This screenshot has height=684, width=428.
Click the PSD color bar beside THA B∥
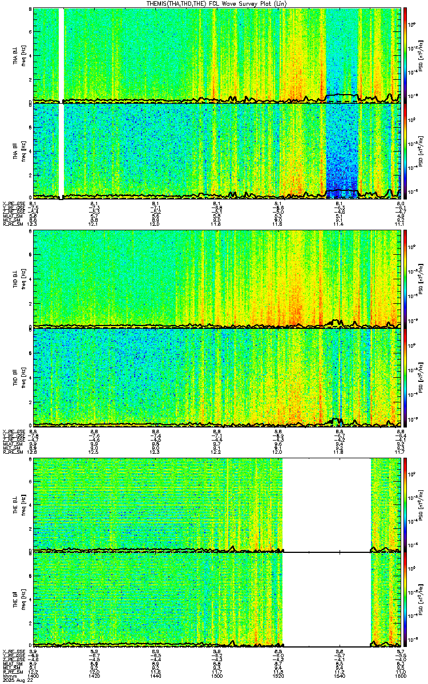(406, 150)
